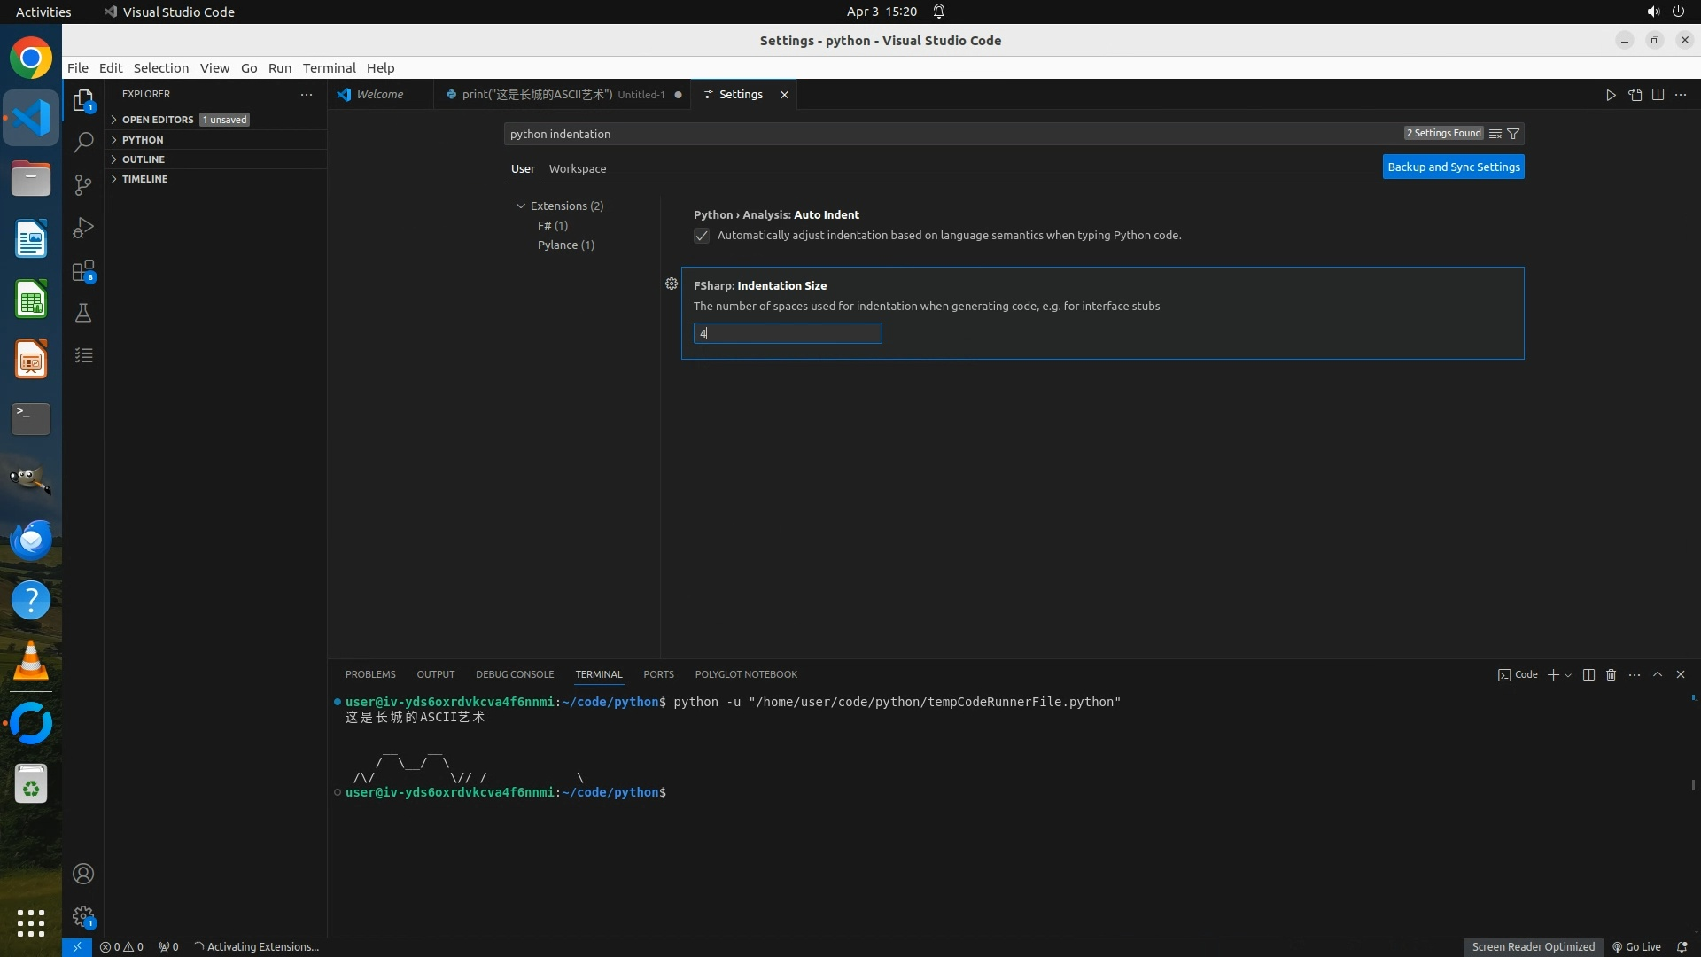Open the Source Control view
The image size is (1701, 957).
83,184
